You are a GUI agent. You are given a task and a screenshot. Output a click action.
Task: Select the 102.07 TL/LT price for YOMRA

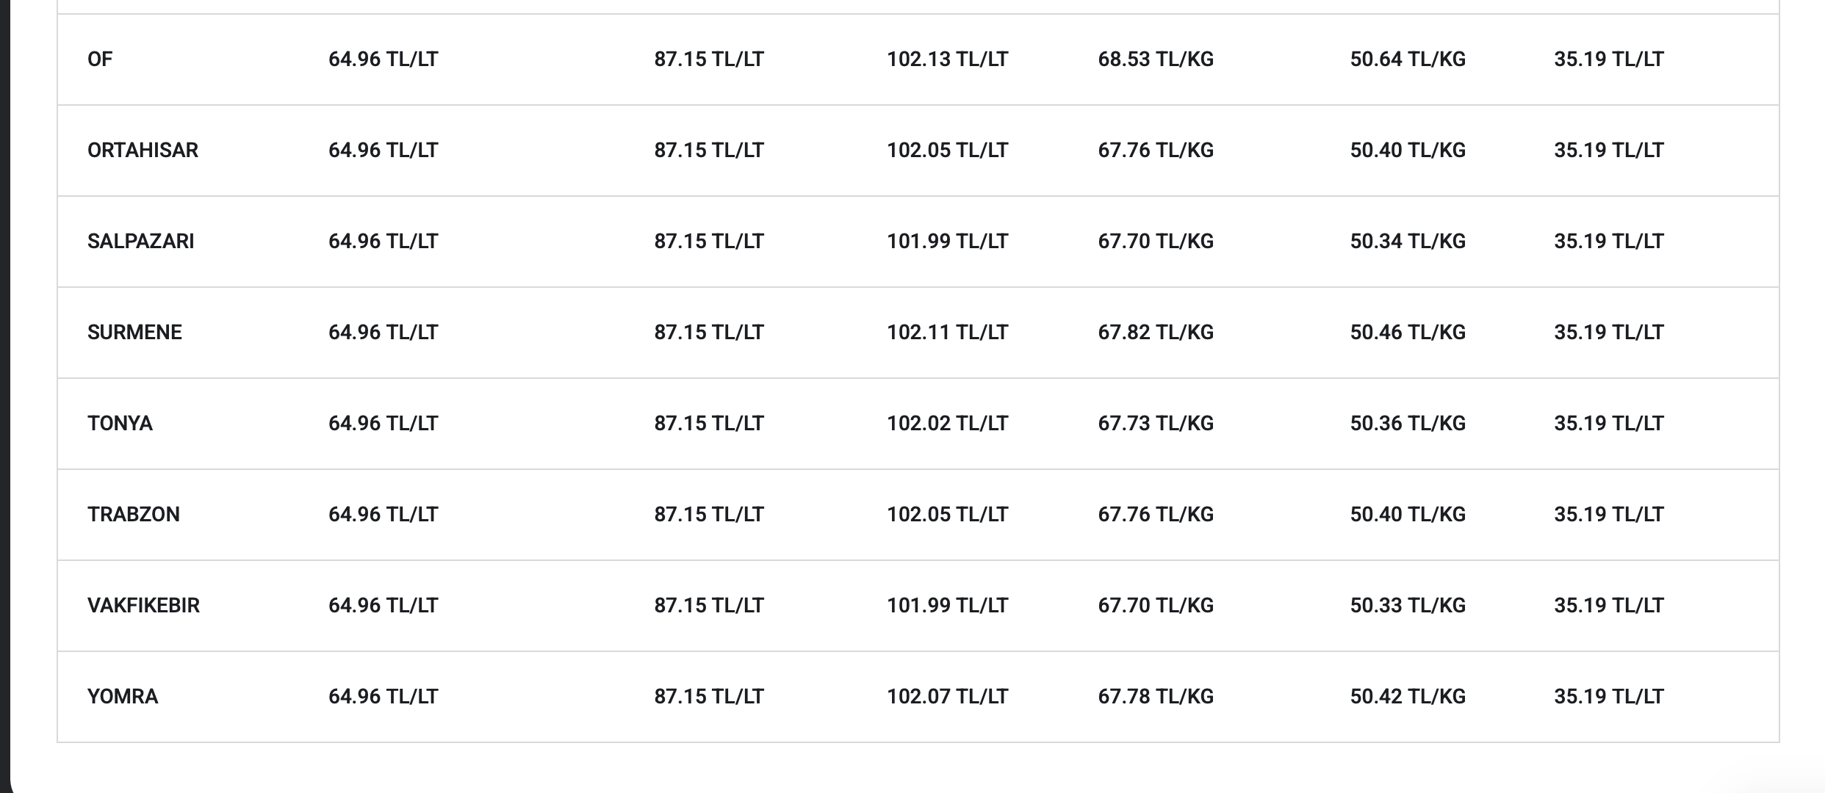pos(947,697)
